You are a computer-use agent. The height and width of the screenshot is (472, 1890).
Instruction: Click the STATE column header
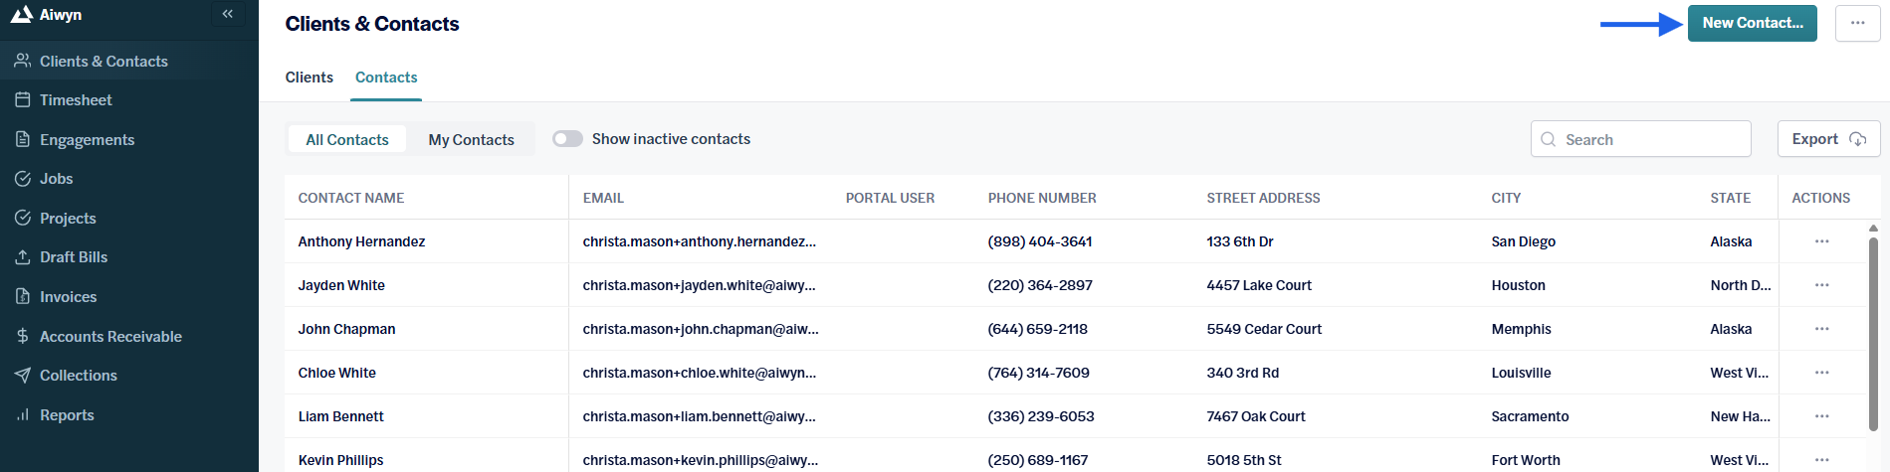click(x=1730, y=198)
